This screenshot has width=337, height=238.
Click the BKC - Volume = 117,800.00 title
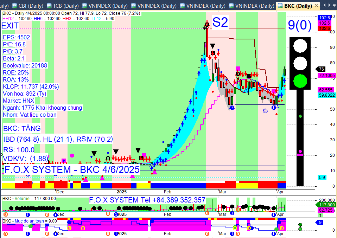[x=29, y=199]
